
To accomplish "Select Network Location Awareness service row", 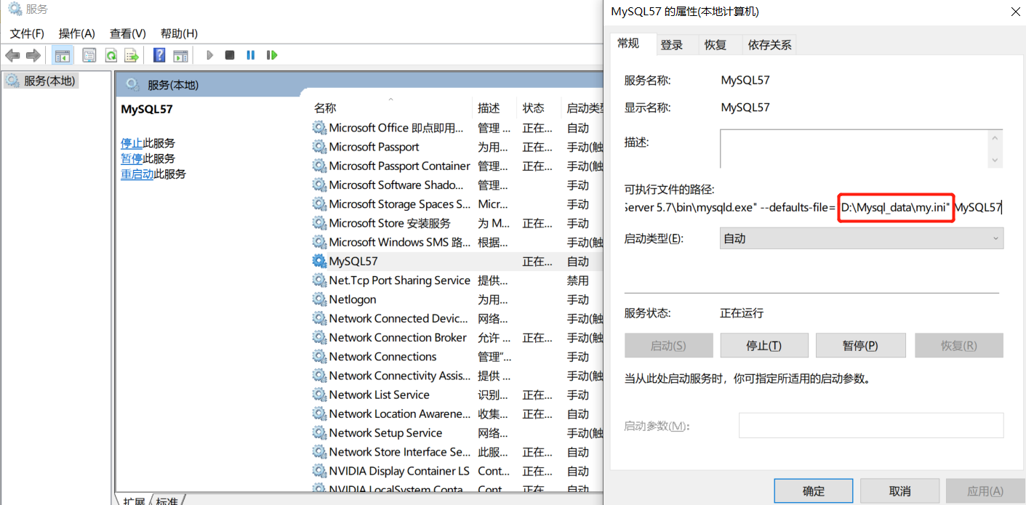I will 457,413.
